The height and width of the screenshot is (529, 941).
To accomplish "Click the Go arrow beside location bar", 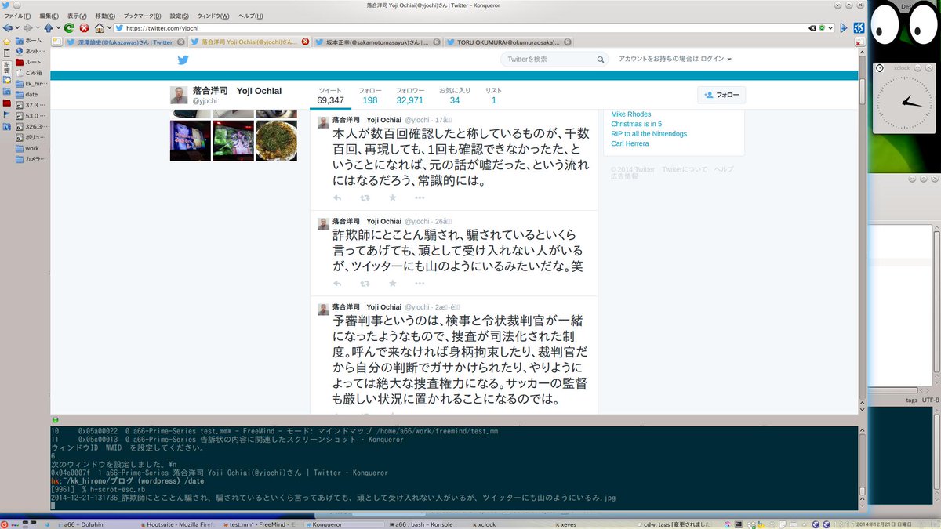I will point(844,27).
